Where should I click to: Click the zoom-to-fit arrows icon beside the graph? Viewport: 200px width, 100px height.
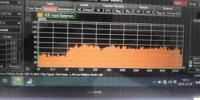28,14
